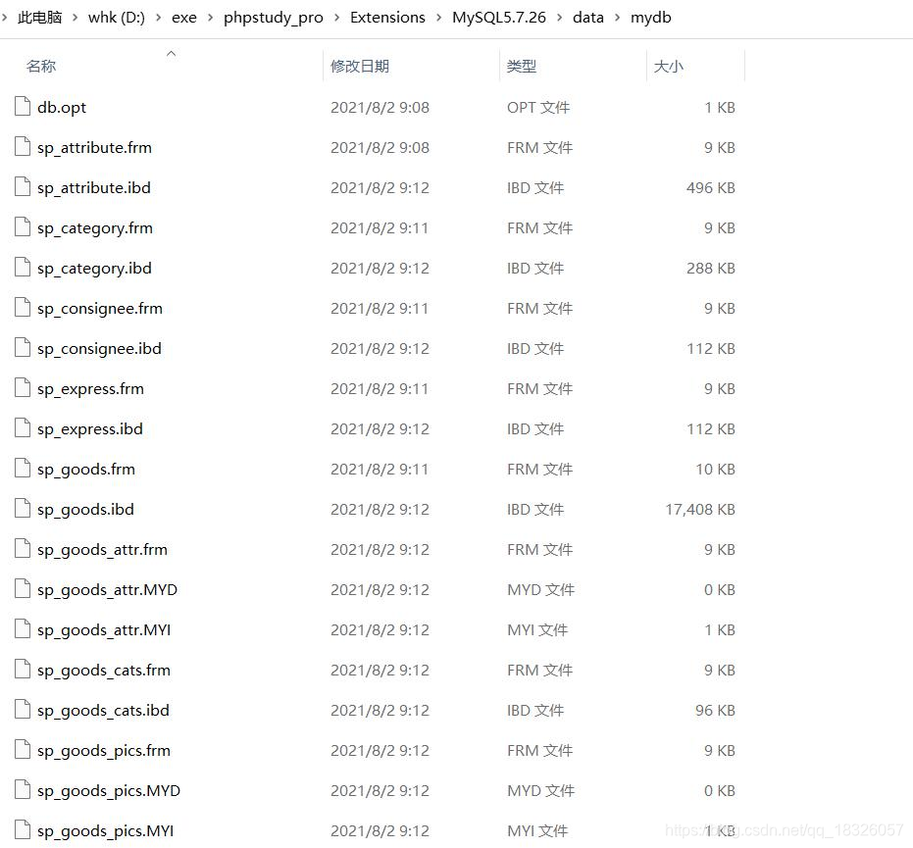Select the mydb breadcrumb segment
This screenshot has height=848, width=913.
pos(651,18)
